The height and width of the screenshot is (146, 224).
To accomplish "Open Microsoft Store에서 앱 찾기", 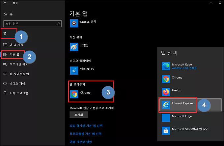I will 190,129.
